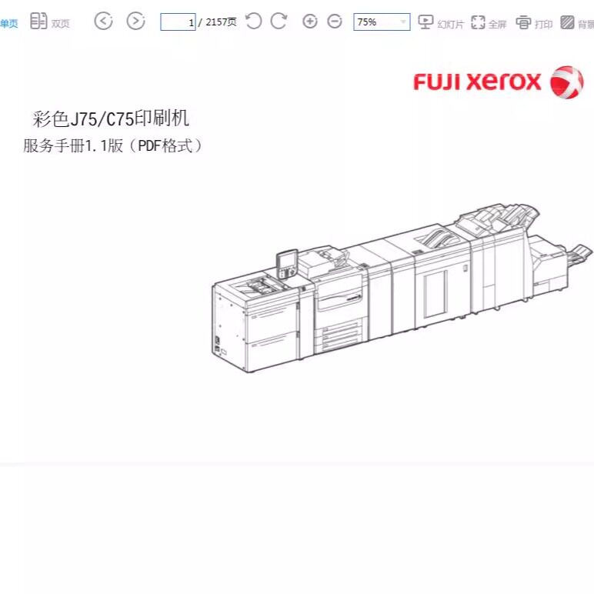Screen dimensions: 594x594
Task: Zoom in with the plus icon
Action: (x=309, y=22)
